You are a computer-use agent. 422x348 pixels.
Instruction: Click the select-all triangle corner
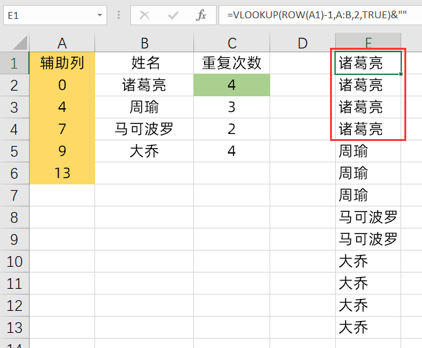(20, 43)
